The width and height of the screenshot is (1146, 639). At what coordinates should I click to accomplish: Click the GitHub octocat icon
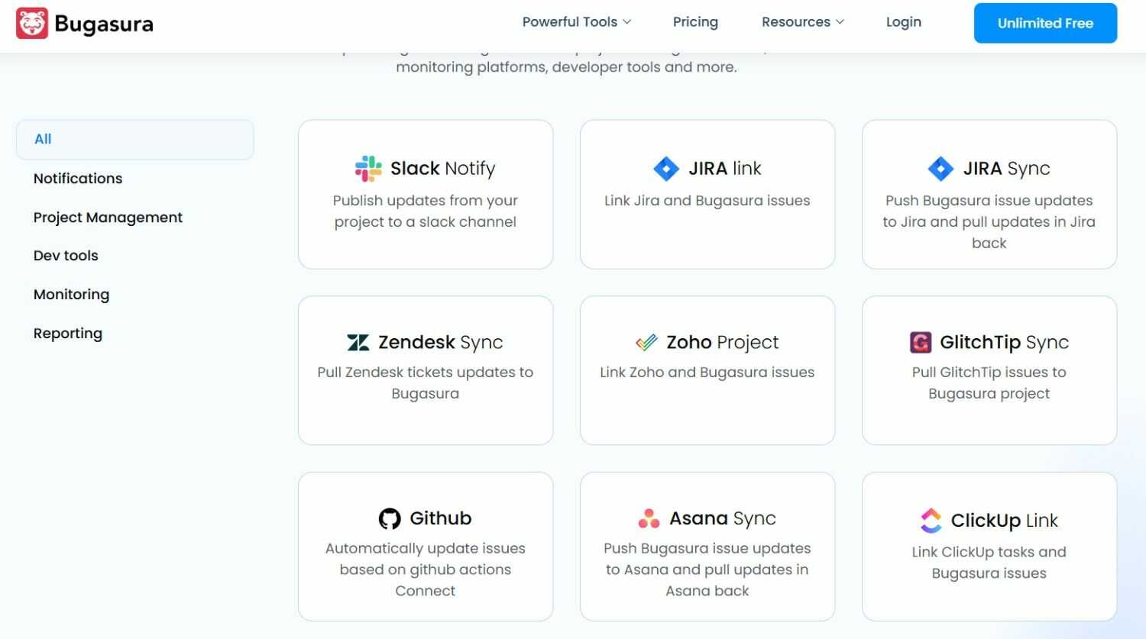[x=390, y=519]
